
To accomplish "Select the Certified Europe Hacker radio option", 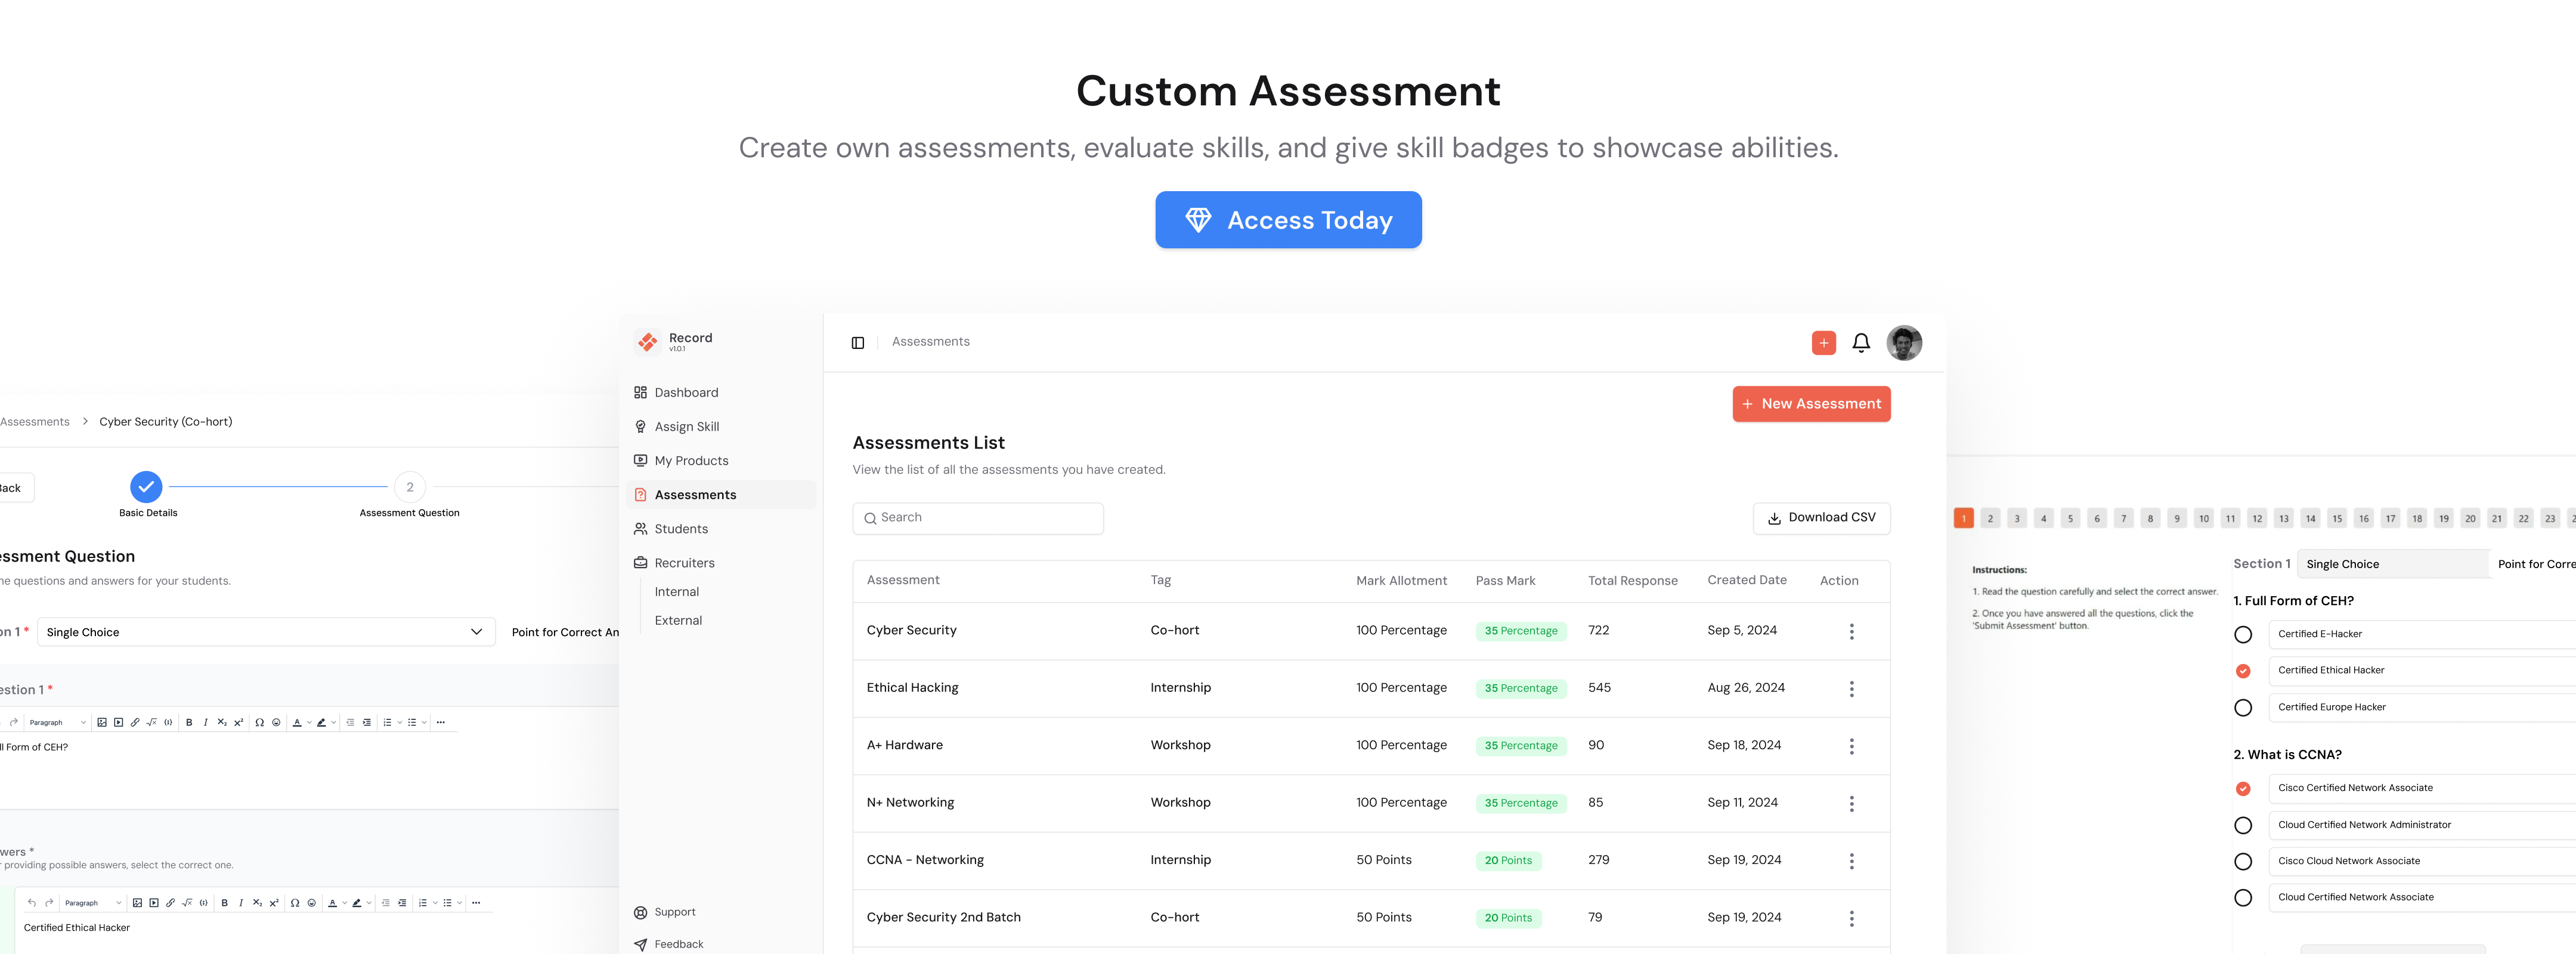I will point(2242,707).
